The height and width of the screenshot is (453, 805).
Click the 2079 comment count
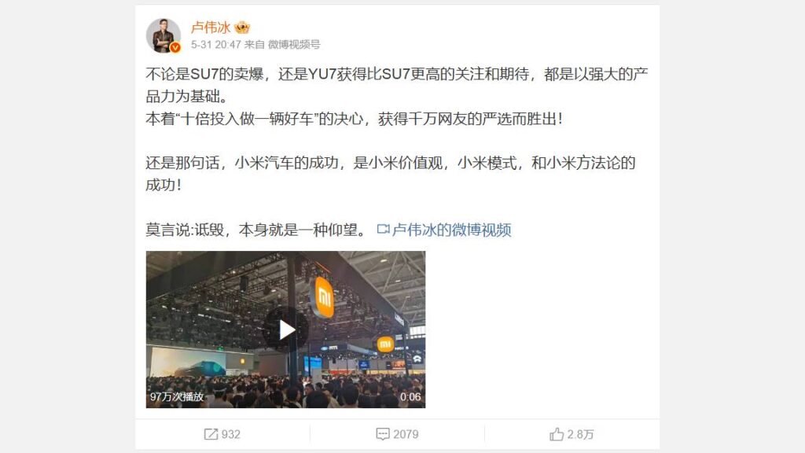(x=406, y=434)
